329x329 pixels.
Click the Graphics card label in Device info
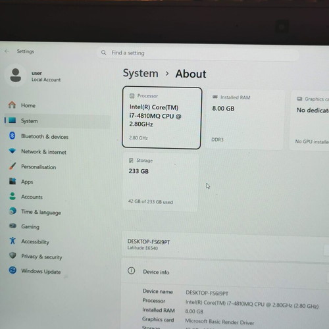[x=158, y=319]
